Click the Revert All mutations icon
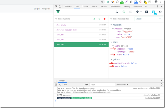 [x=99, y=19]
